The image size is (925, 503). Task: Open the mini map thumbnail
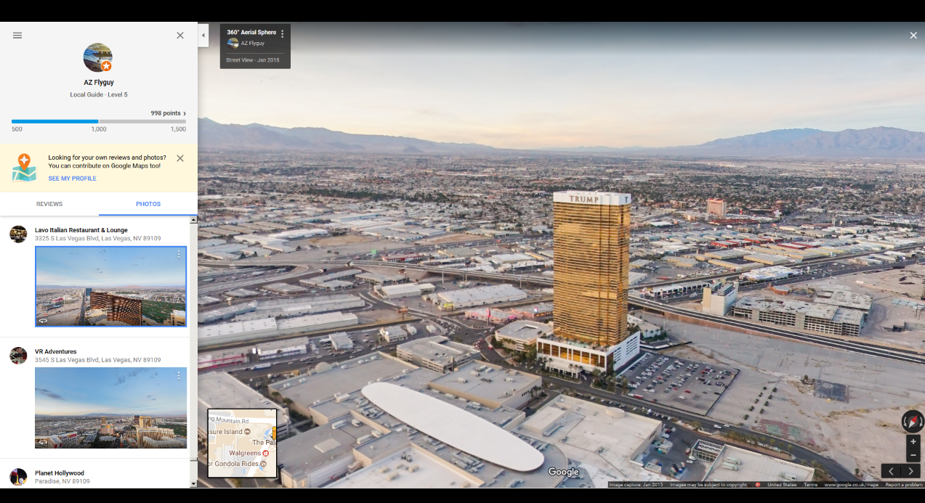pos(242,443)
